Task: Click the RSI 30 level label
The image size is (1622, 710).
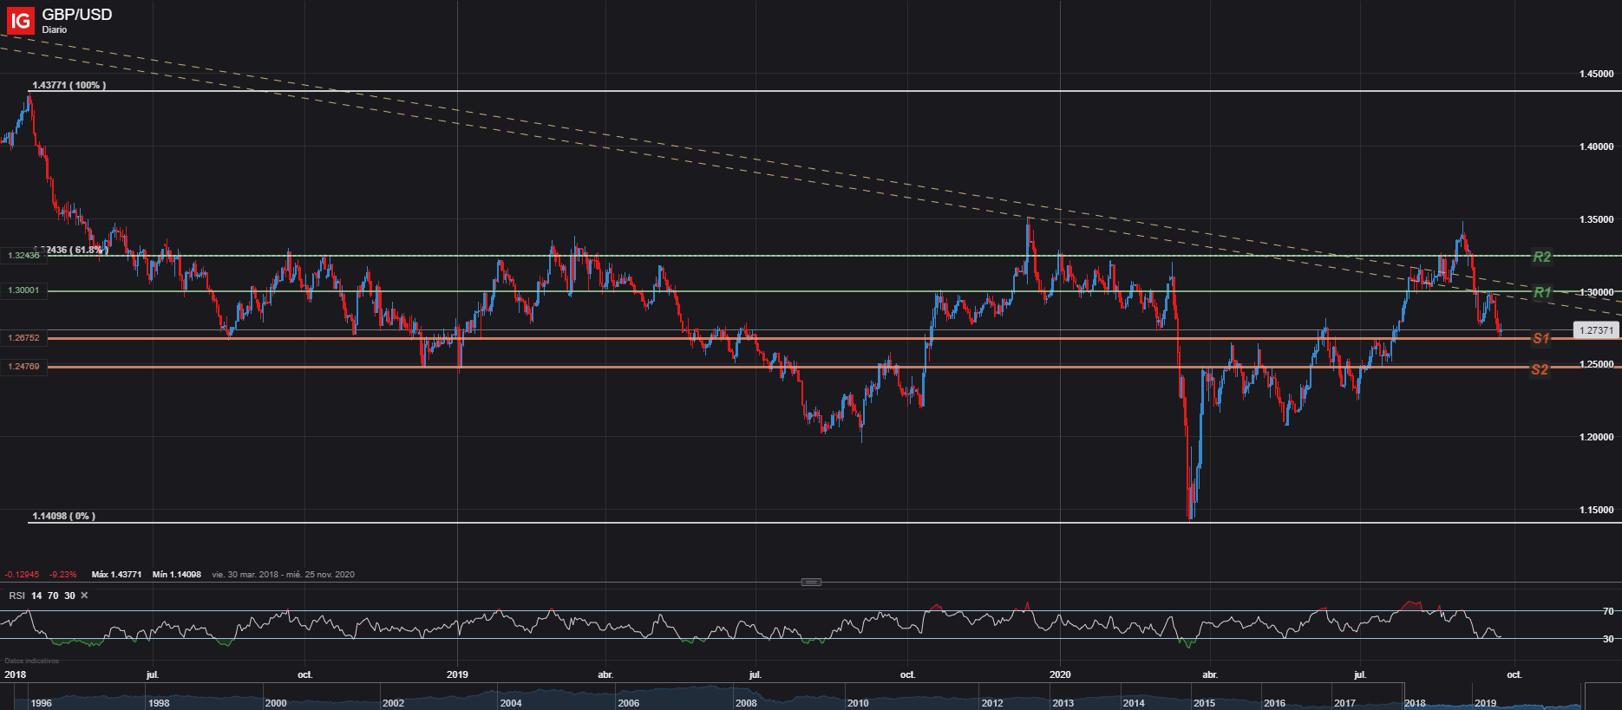Action: tap(1608, 639)
